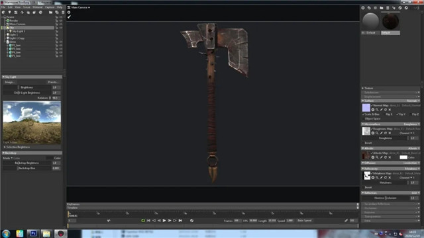Screen dimensions: 424x238
Task: Toggle Flip Z checkbox
Action: [411, 114]
